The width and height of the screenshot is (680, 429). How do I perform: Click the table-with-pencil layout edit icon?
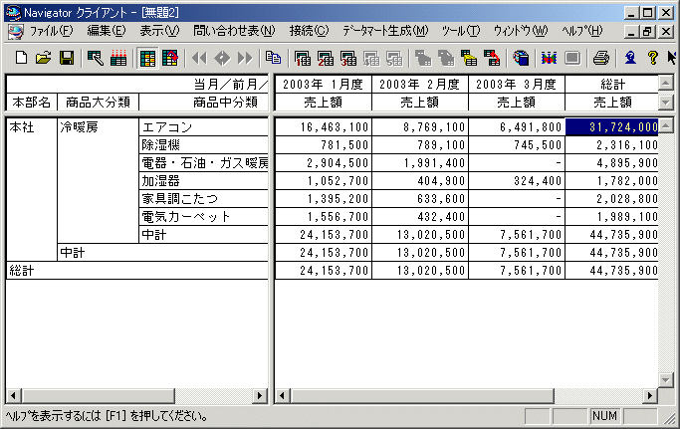95,58
